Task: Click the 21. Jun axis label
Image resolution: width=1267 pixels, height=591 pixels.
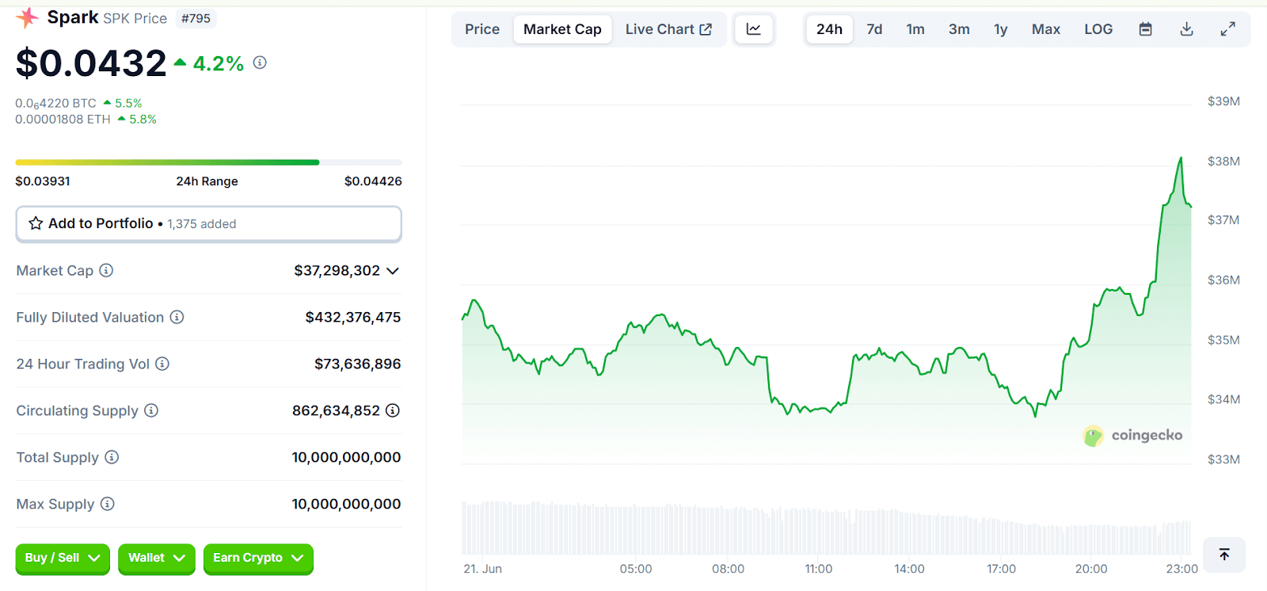Action: [x=483, y=569]
